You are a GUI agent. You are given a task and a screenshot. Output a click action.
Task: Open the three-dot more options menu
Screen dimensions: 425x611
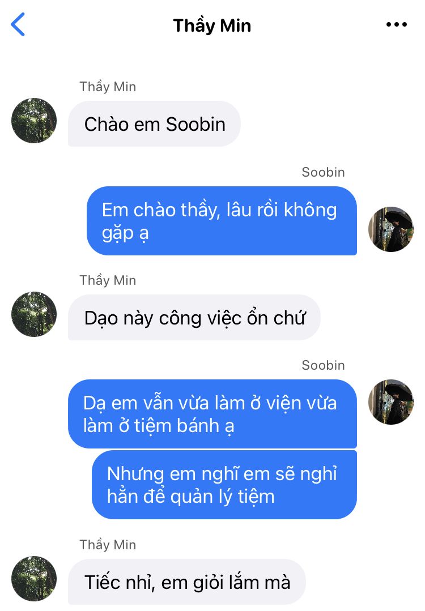(x=396, y=24)
